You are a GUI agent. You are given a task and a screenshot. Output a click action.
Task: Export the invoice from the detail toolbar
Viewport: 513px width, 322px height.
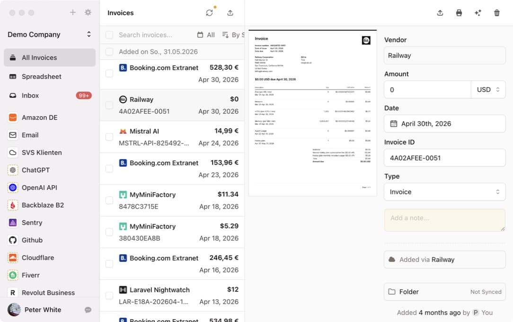[440, 13]
